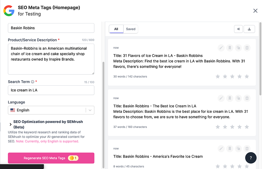
Task: Bookmark the '31 Flavors of Ice Cream' result
Action: coord(230,48)
